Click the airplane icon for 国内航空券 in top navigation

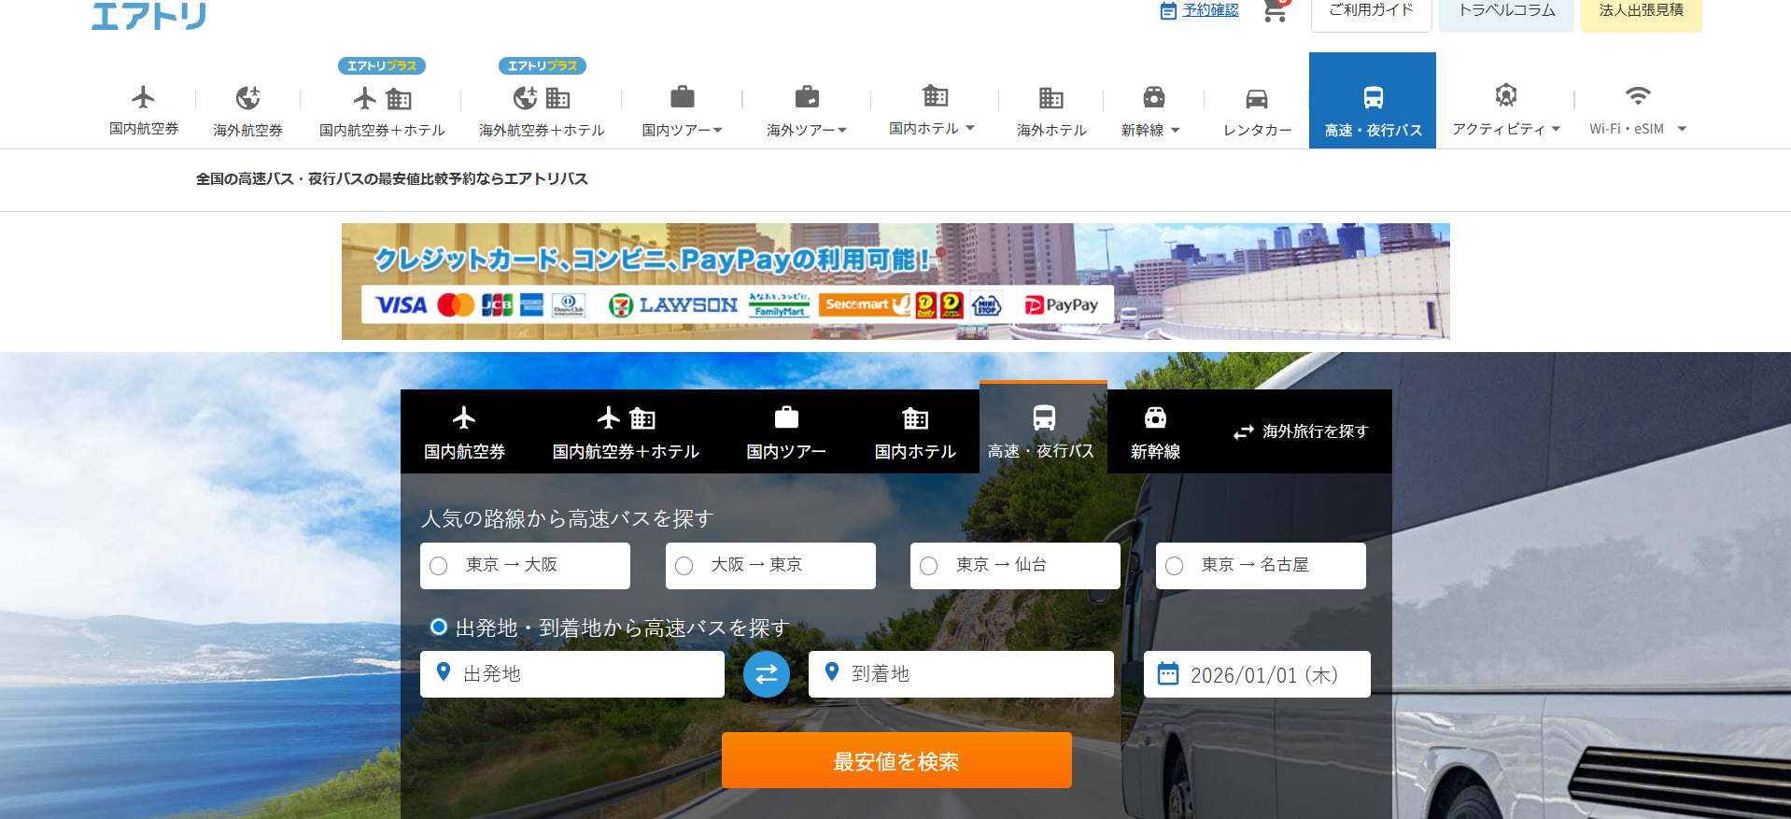(143, 97)
